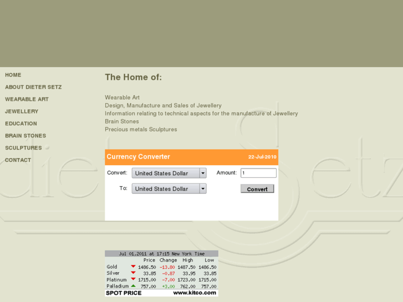Click the Convert button

257,189
